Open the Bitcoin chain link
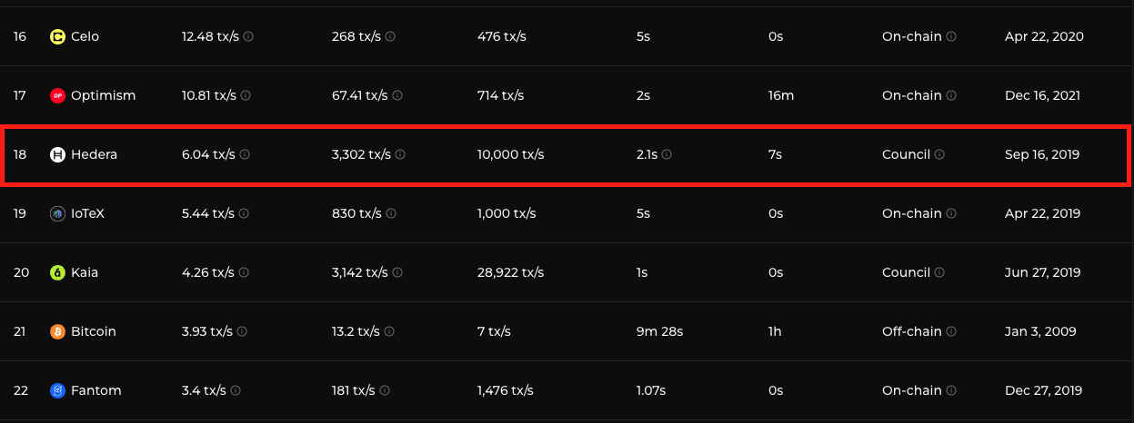Screen dimensions: 1134x423 tap(94, 332)
